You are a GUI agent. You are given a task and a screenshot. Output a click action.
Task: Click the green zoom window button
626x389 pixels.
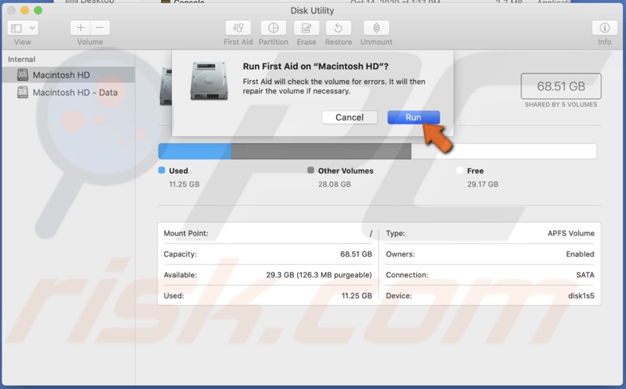38,10
